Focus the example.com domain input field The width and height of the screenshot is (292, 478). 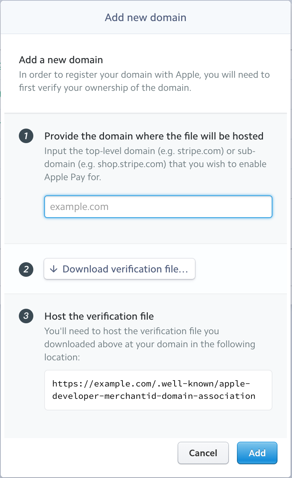(158, 207)
